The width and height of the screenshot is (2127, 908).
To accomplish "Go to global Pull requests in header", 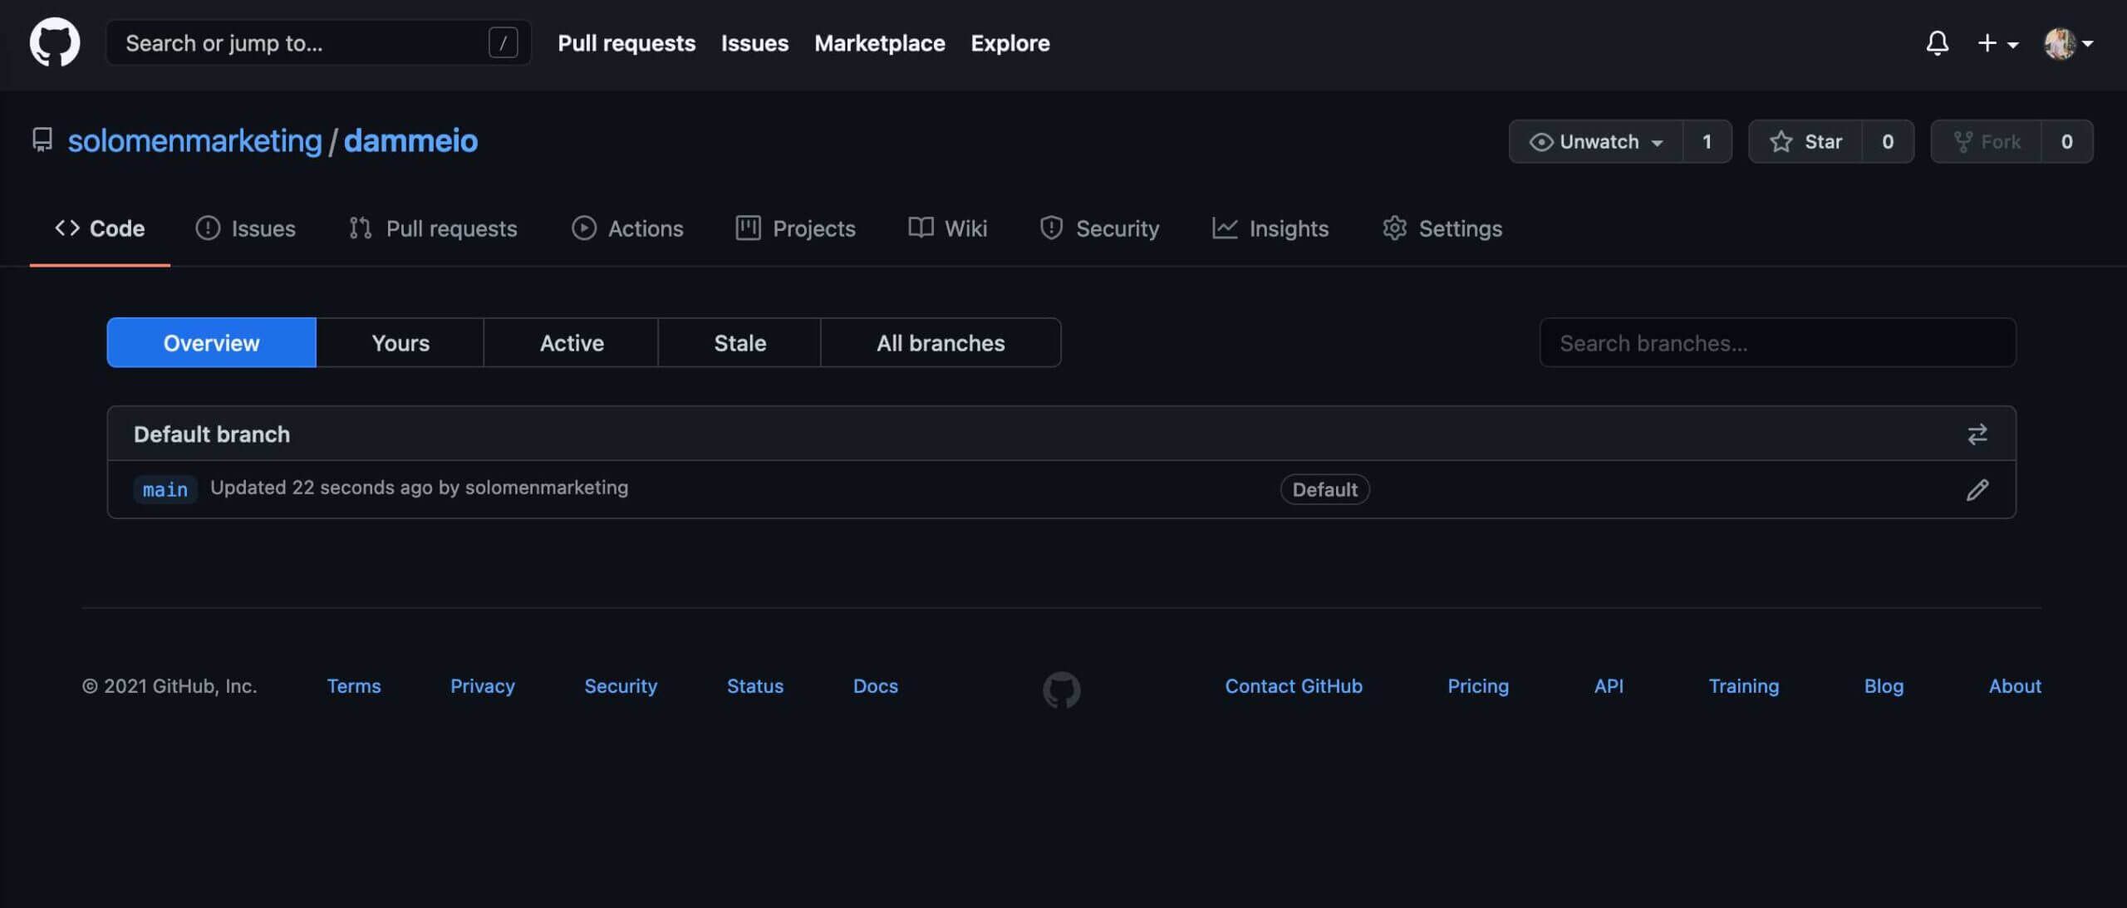I will tap(626, 42).
